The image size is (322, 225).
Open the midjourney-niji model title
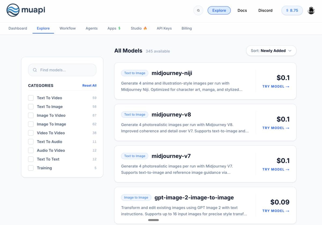click(x=172, y=73)
